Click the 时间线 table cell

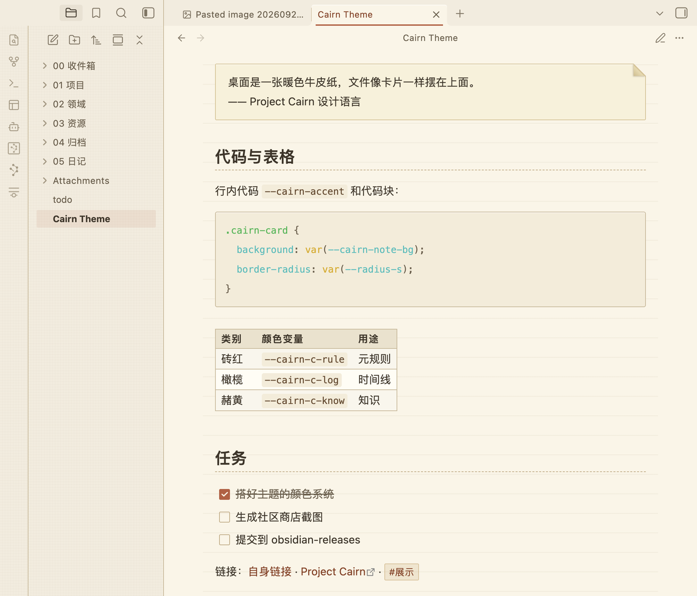point(374,380)
